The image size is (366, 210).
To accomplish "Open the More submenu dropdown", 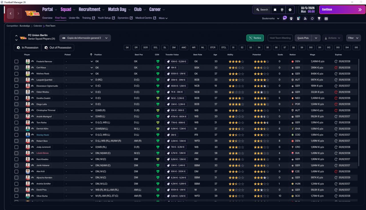I will [x=163, y=18].
